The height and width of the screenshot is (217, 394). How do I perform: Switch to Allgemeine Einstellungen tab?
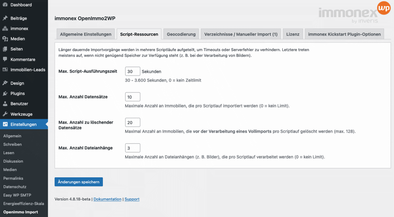[85, 34]
